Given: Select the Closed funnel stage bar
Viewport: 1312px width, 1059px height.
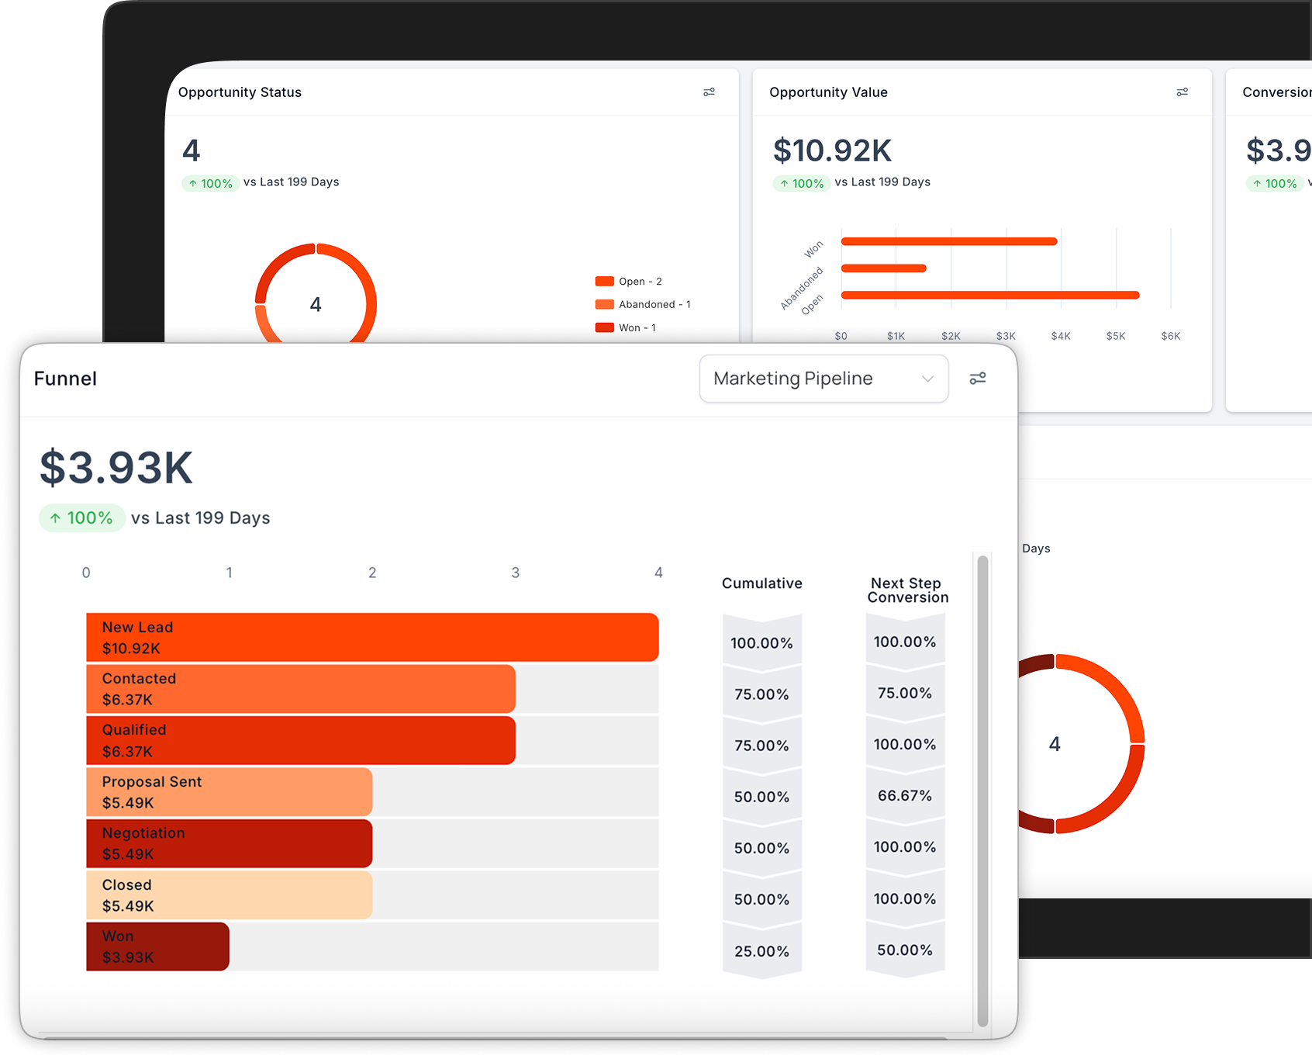Looking at the screenshot, I should [x=229, y=895].
